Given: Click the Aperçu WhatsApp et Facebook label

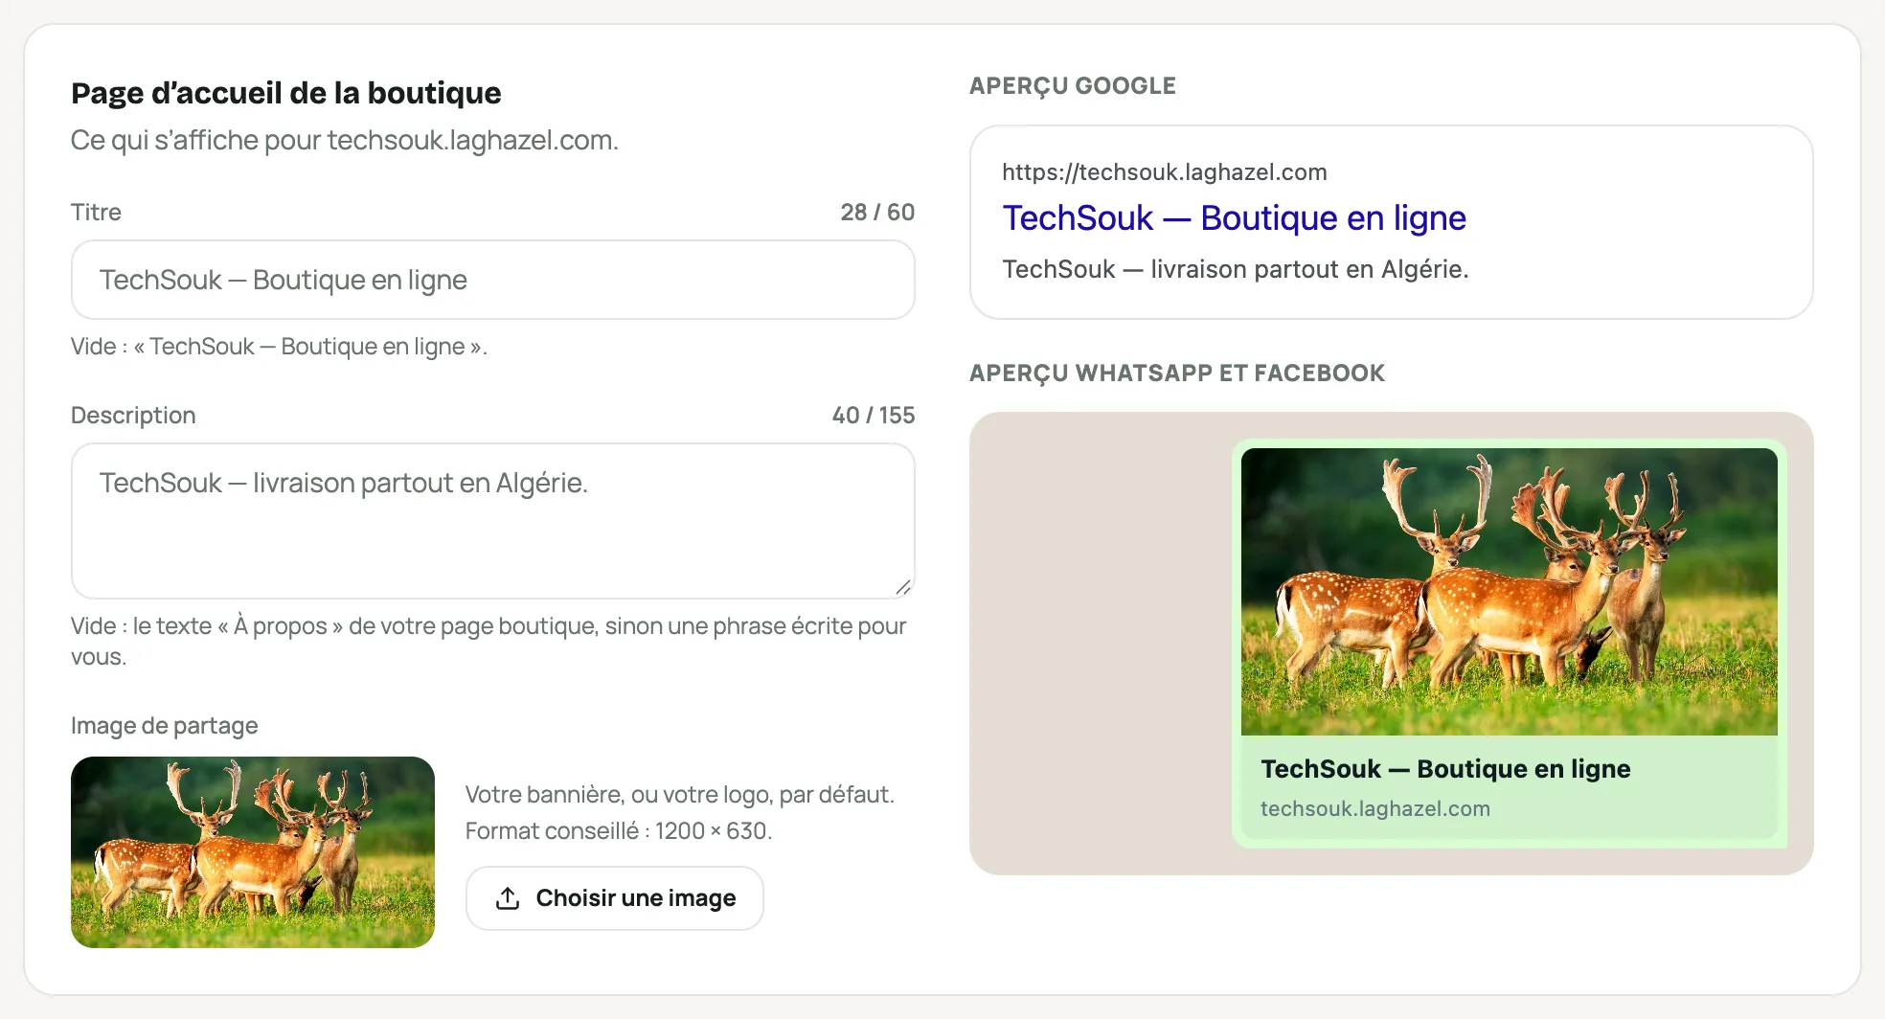Looking at the screenshot, I should (1177, 374).
